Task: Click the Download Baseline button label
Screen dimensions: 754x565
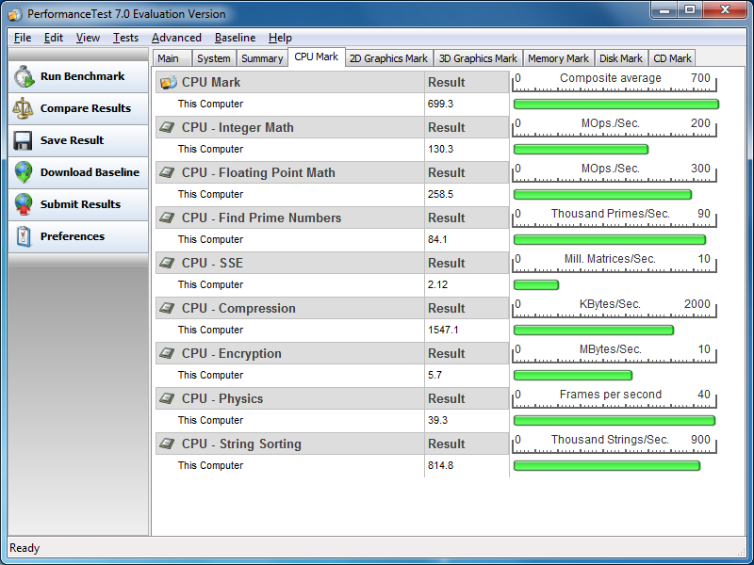Action: (x=90, y=172)
